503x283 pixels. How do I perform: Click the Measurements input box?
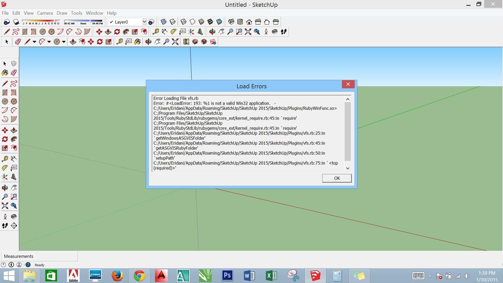click(x=39, y=256)
